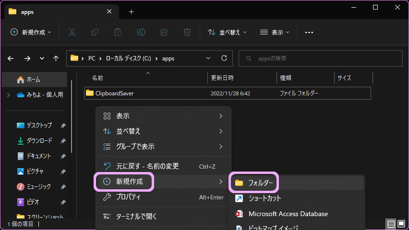Screen dimensions: 409x230
Task: Maximize the Explorer window
Action: (375, 7)
